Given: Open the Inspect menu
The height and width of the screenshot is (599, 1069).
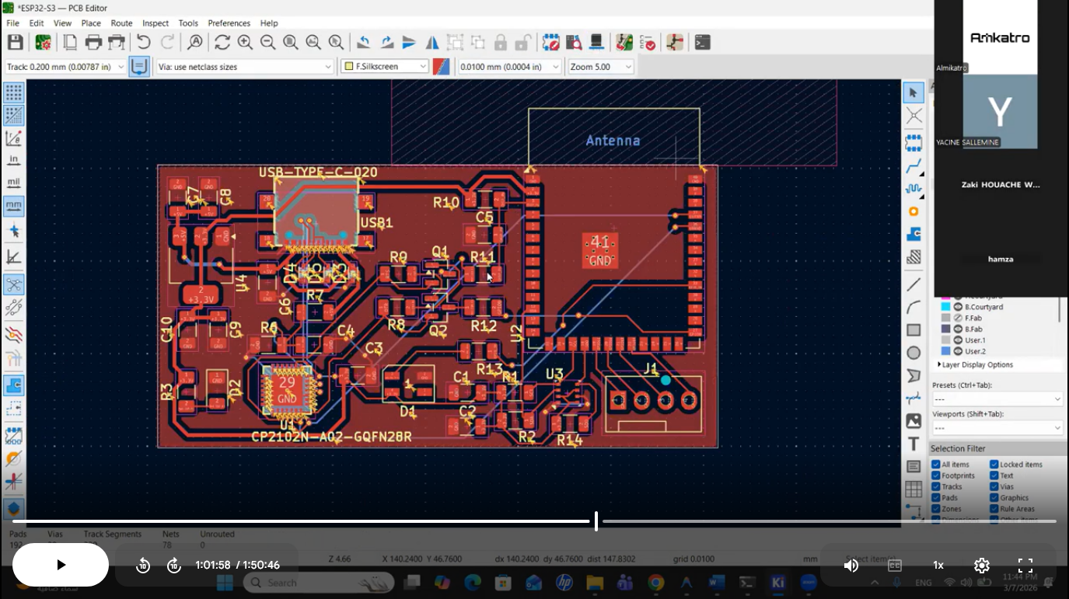Looking at the screenshot, I should tap(155, 23).
